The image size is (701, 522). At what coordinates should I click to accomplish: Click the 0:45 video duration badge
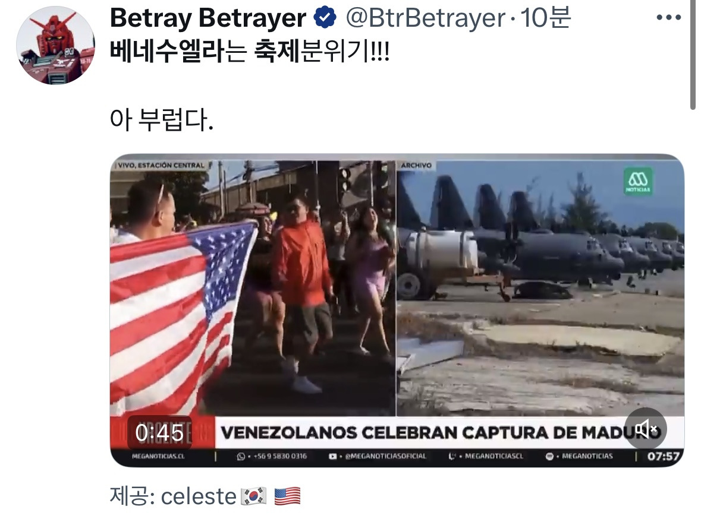point(159,433)
